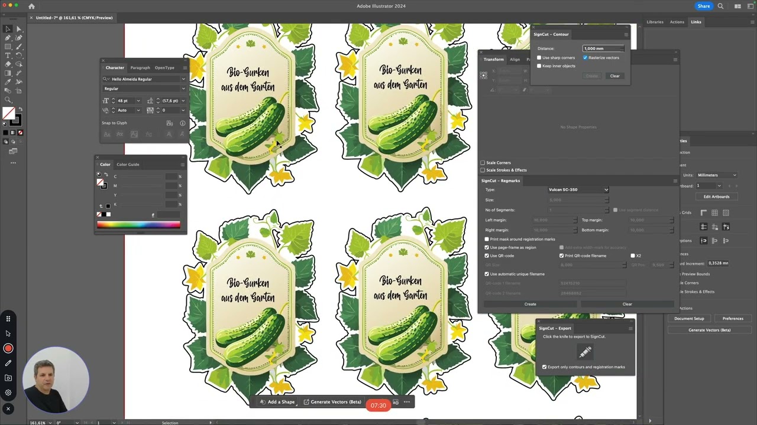Image resolution: width=757 pixels, height=425 pixels.
Task: Select the Eraser tool
Action: click(8, 64)
